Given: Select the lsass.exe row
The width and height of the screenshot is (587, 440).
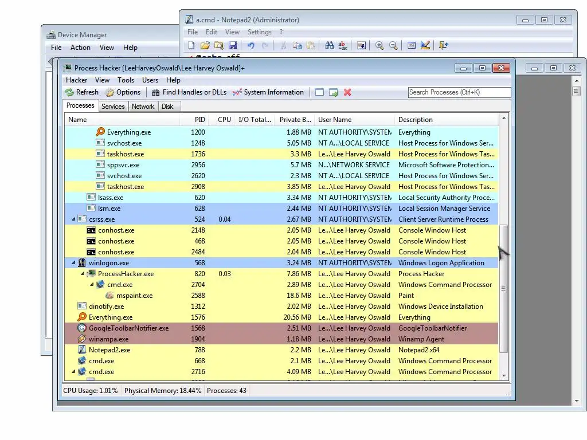Looking at the screenshot, I should click(281, 197).
